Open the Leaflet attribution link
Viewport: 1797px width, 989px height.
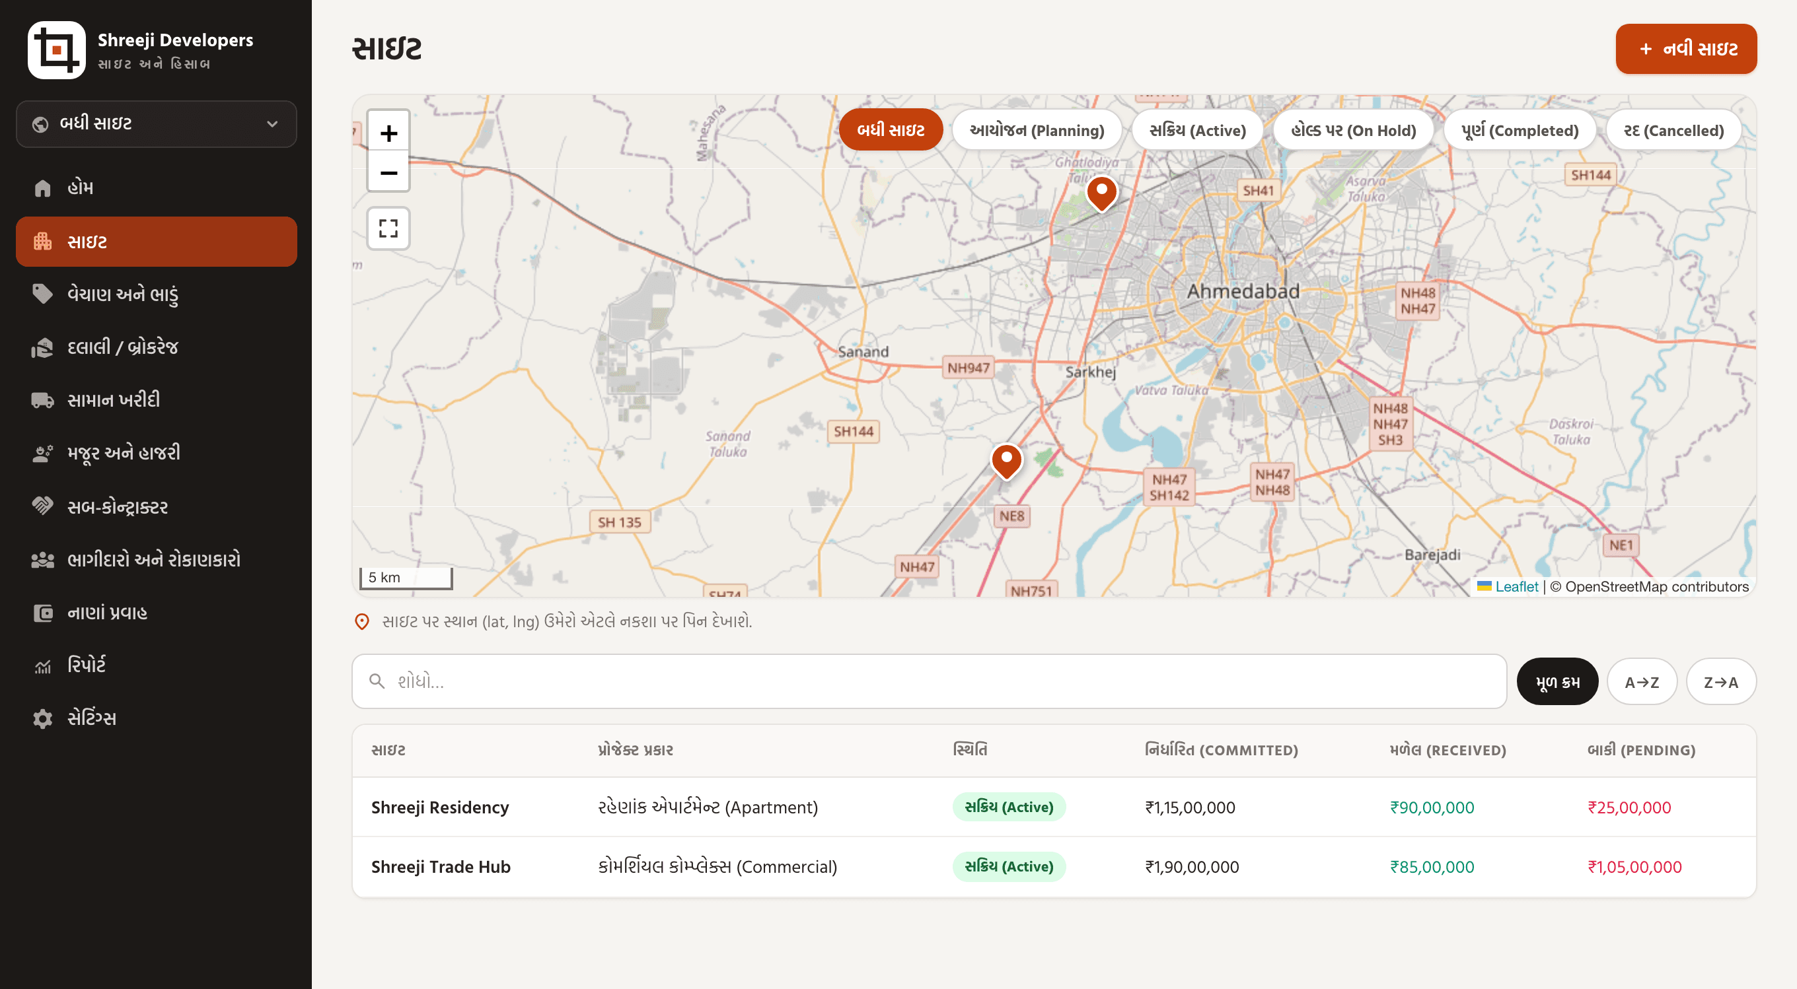(1516, 587)
